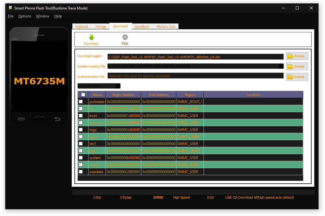
Task: Click the preloader name cell
Action: [x=97, y=101]
